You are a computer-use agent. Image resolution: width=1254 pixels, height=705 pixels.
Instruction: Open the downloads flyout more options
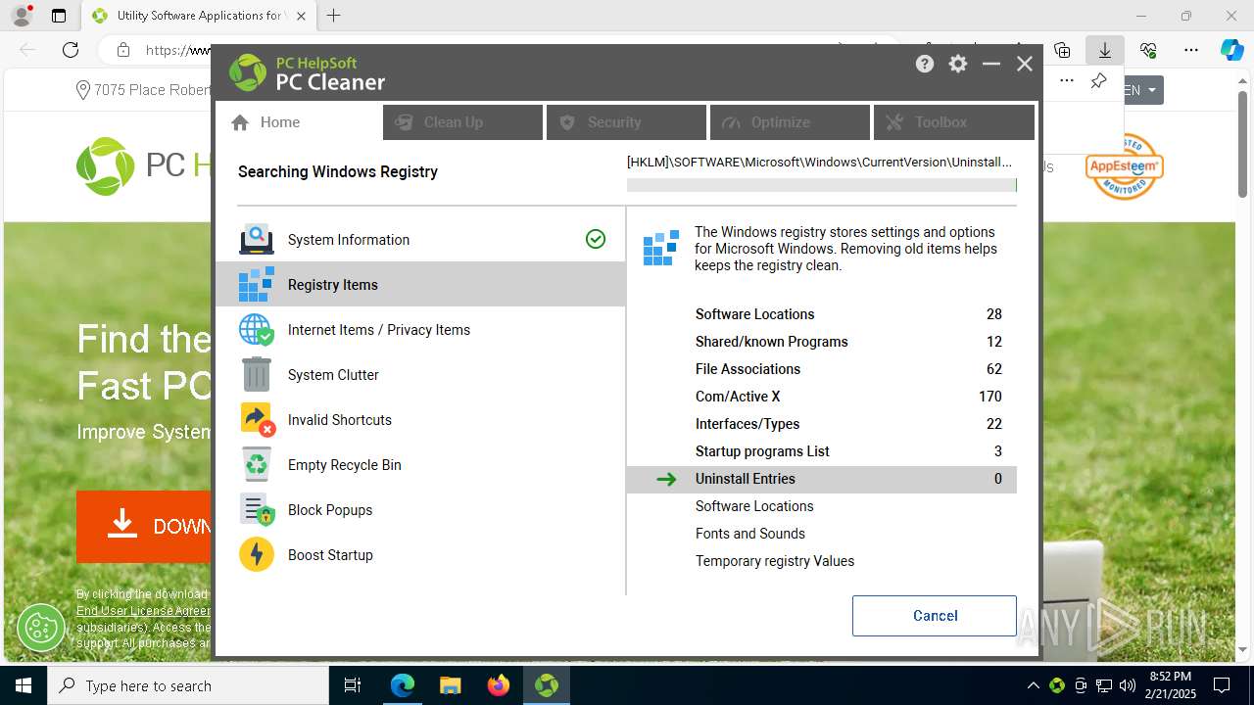click(x=1067, y=81)
